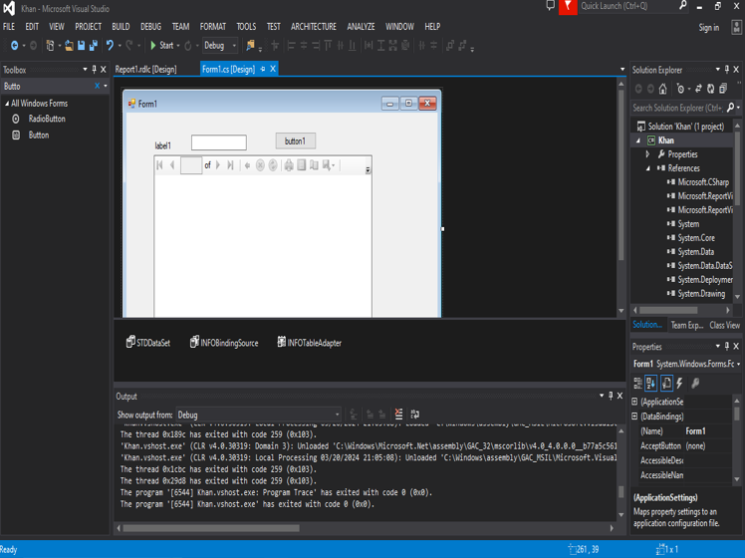Switch to Report1.rdlc [Design] tab
745x558 pixels.
click(x=145, y=70)
